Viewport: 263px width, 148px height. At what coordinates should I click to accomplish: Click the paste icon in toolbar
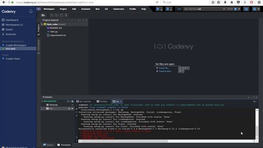click(x=61, y=15)
